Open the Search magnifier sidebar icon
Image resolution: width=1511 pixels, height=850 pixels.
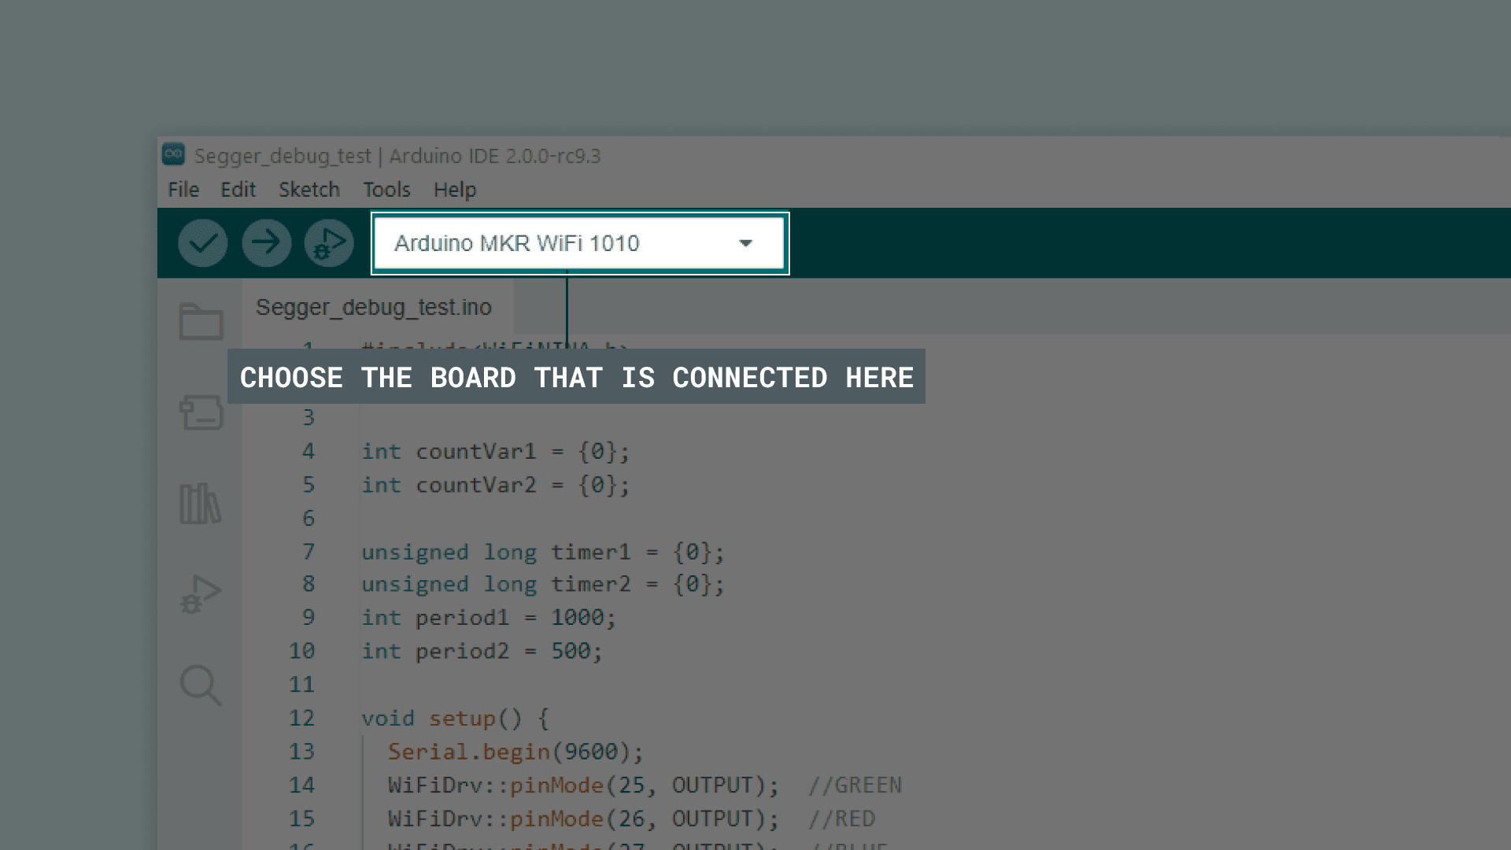200,685
